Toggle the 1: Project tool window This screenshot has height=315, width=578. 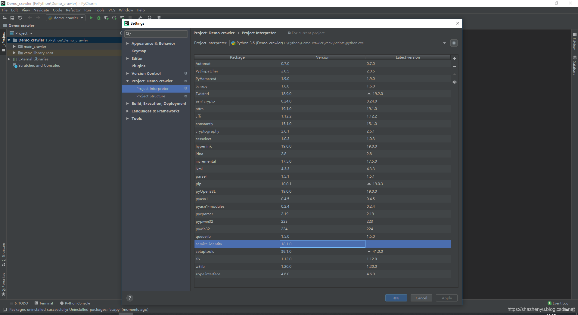(4, 41)
